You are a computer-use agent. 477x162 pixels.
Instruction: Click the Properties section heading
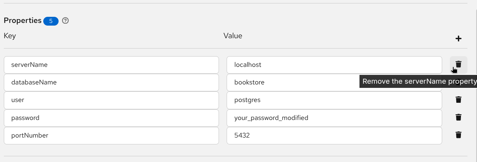tap(23, 21)
